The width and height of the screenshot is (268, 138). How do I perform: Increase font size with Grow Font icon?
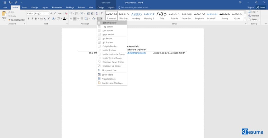point(51,13)
